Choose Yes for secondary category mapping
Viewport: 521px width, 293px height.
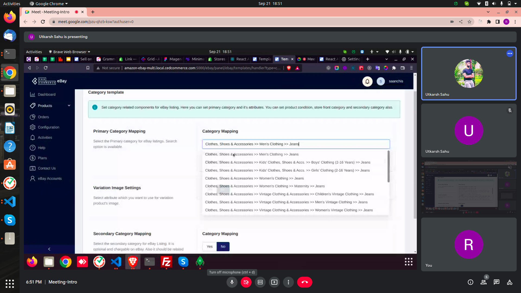209,247
